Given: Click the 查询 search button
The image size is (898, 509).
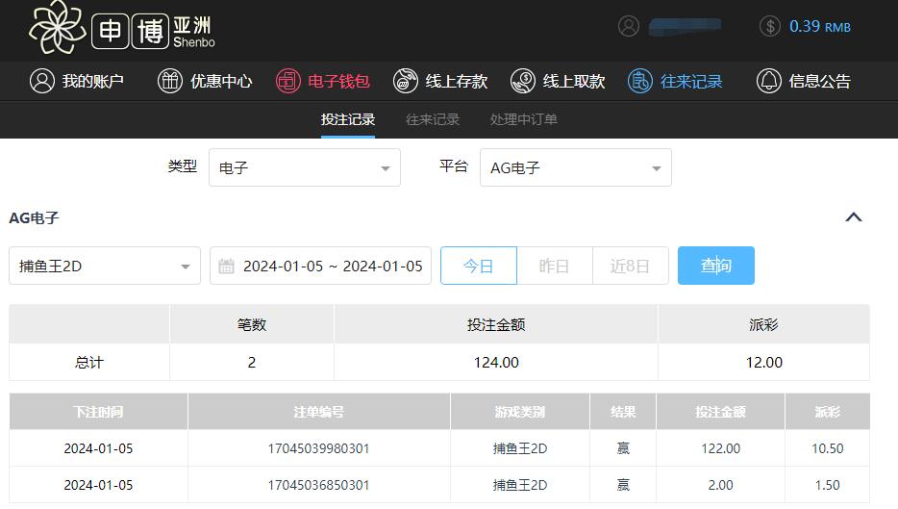Looking at the screenshot, I should tap(716, 266).
